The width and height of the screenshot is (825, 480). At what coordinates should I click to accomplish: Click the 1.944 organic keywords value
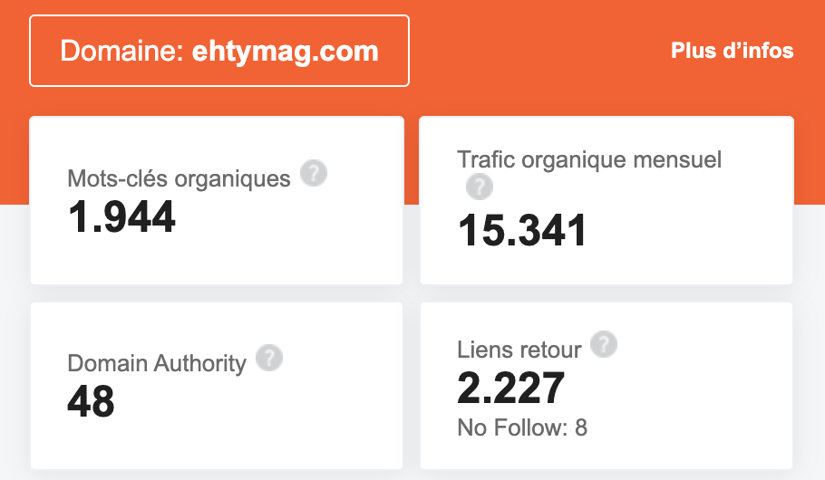click(x=121, y=216)
